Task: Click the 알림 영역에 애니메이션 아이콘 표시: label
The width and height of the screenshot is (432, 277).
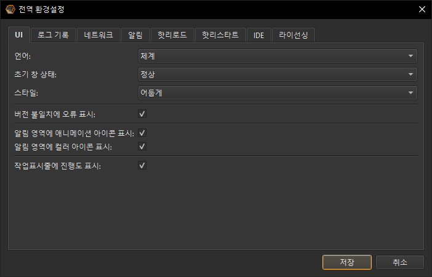Action: (74, 133)
